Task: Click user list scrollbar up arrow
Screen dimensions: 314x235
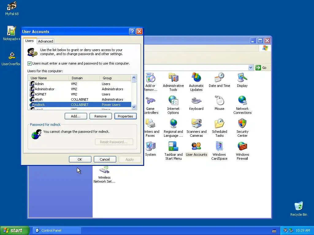Action: click(134, 77)
